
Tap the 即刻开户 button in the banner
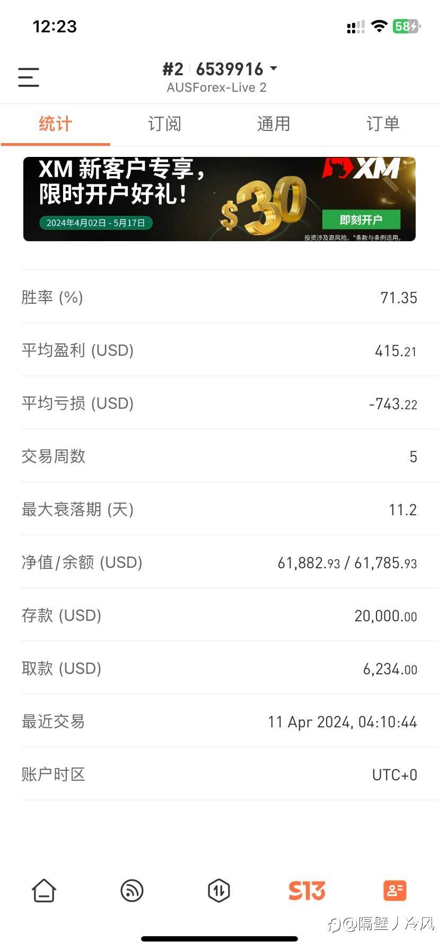[361, 219]
